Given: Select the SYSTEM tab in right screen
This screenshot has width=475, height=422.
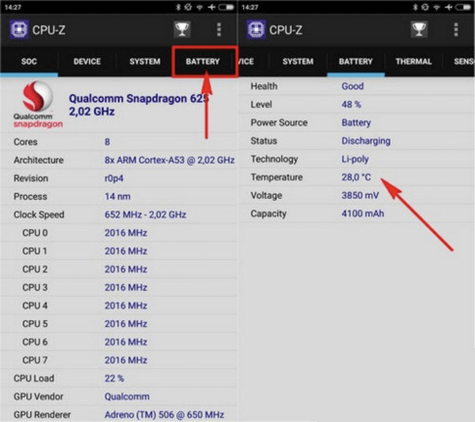Looking at the screenshot, I should coord(298,61).
